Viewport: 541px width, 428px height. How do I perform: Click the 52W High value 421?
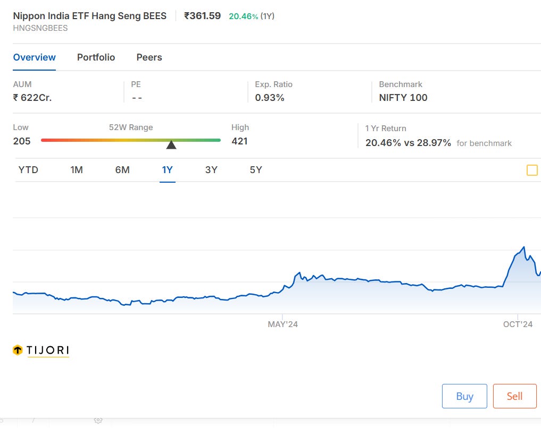[239, 141]
